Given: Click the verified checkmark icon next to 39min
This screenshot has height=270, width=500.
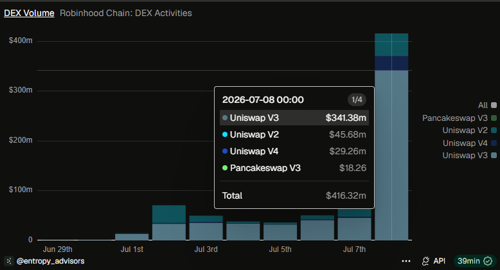Looking at the screenshot, I should tap(488, 261).
